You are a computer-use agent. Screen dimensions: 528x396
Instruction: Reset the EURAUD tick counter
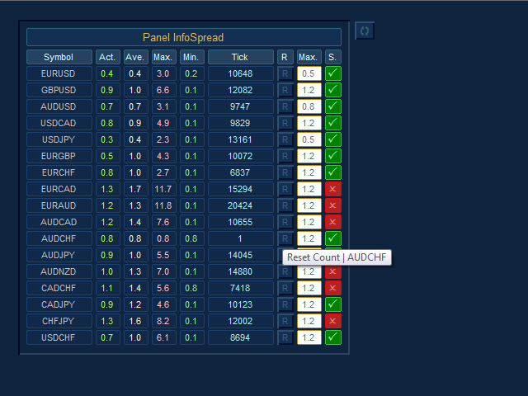[x=285, y=205]
